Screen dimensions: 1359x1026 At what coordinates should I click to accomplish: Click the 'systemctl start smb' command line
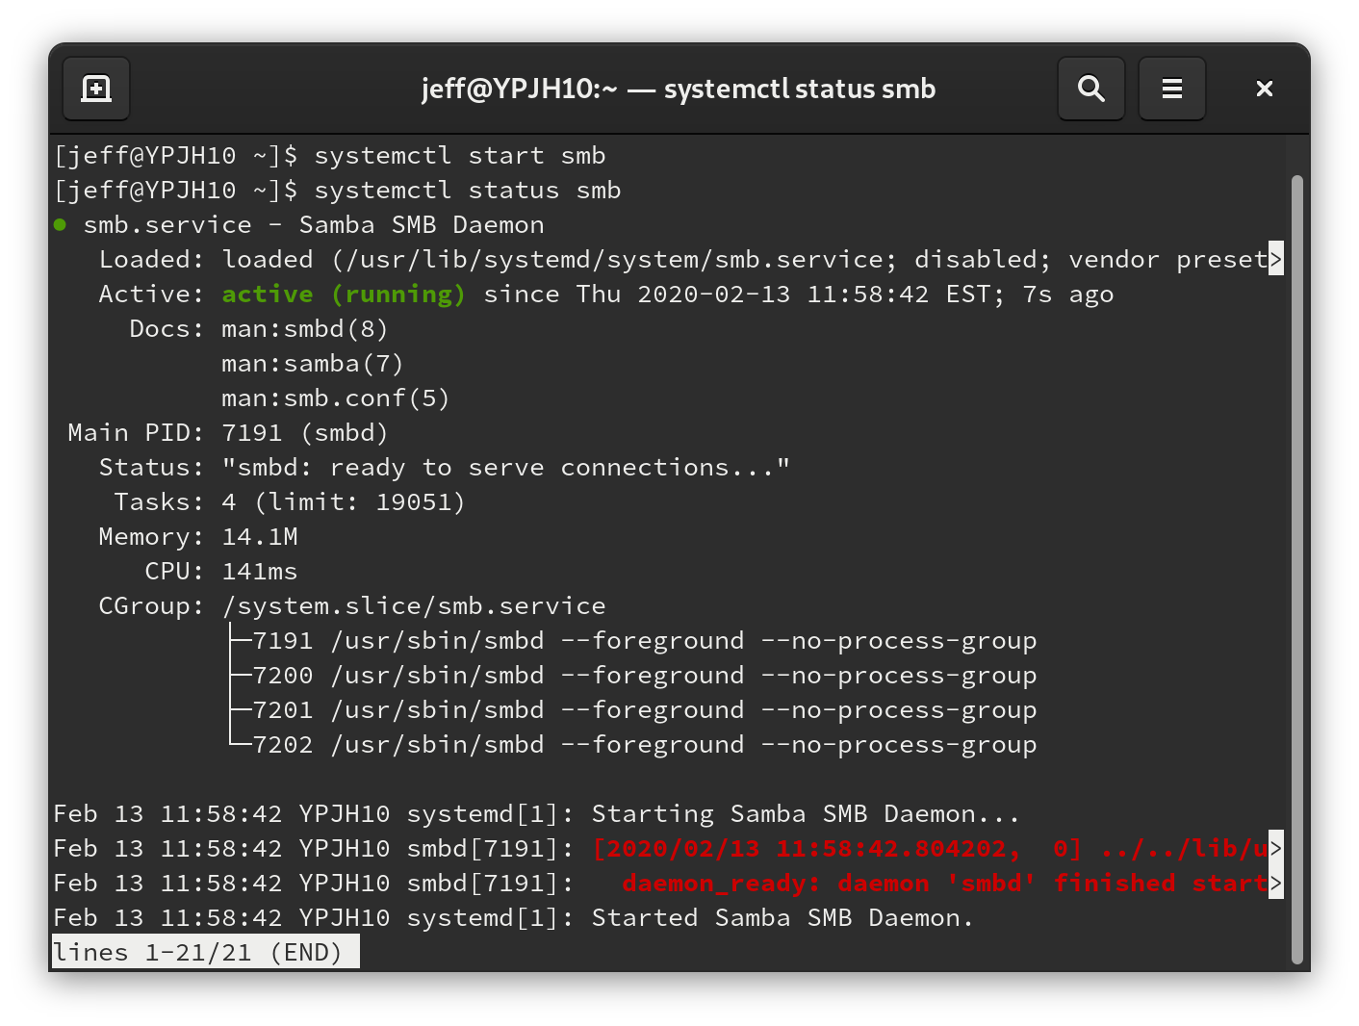pos(459,156)
